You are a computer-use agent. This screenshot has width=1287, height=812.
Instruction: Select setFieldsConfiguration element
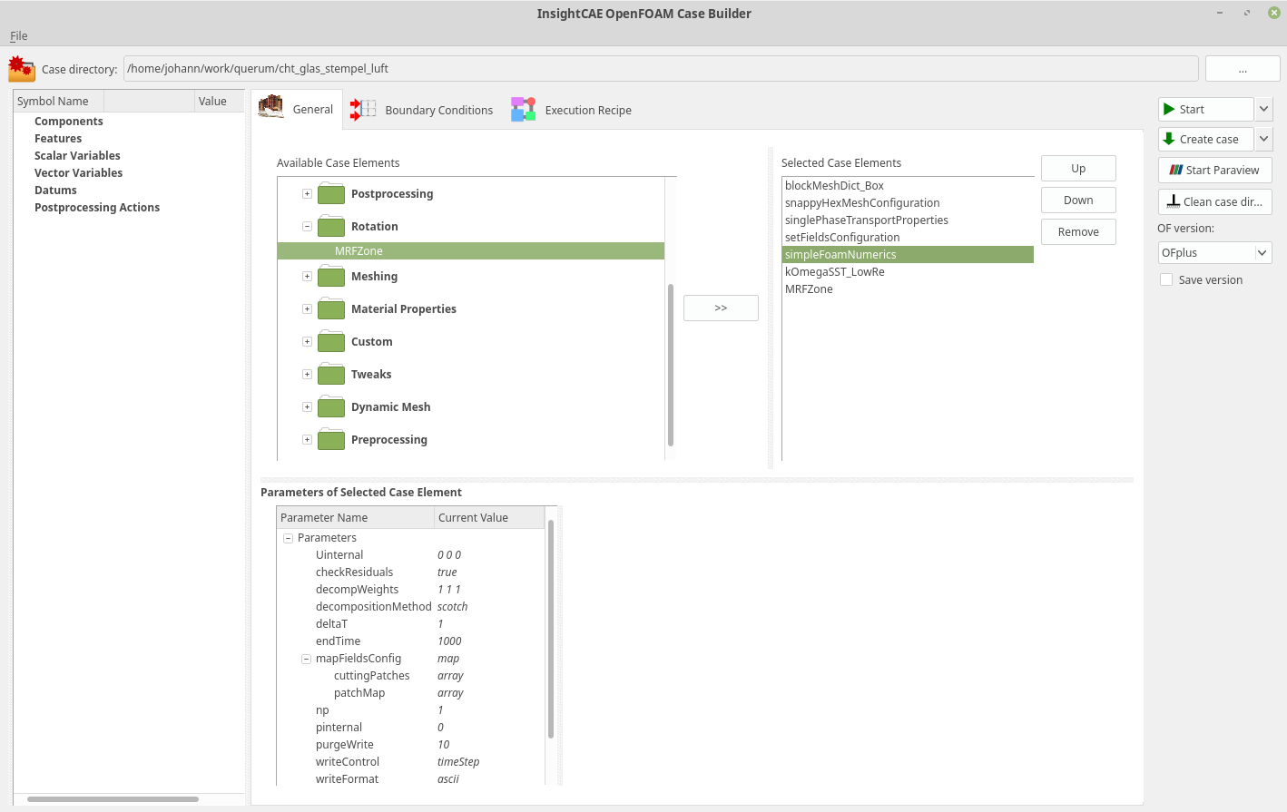(x=908, y=237)
